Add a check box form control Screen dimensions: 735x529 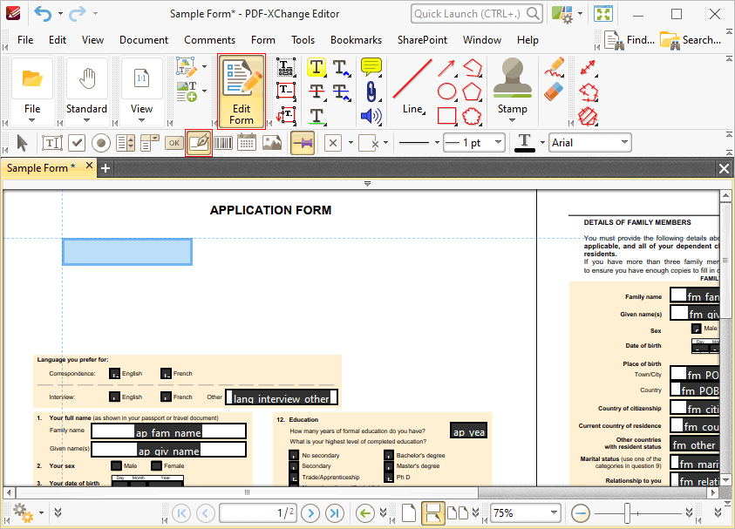point(77,143)
